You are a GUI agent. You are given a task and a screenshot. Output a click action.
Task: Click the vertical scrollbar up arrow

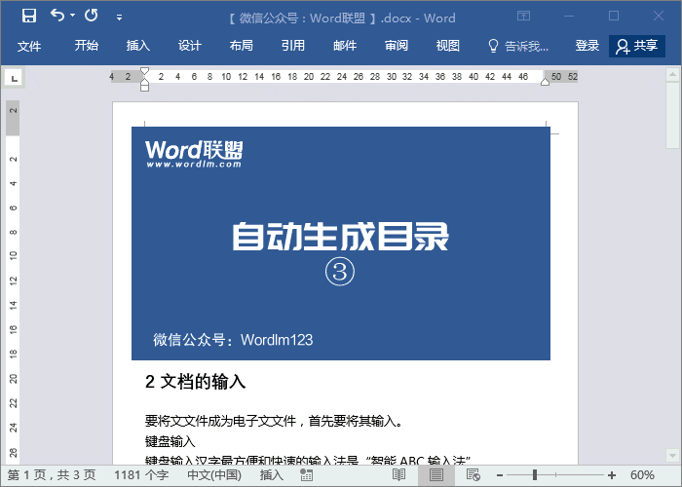tap(672, 74)
